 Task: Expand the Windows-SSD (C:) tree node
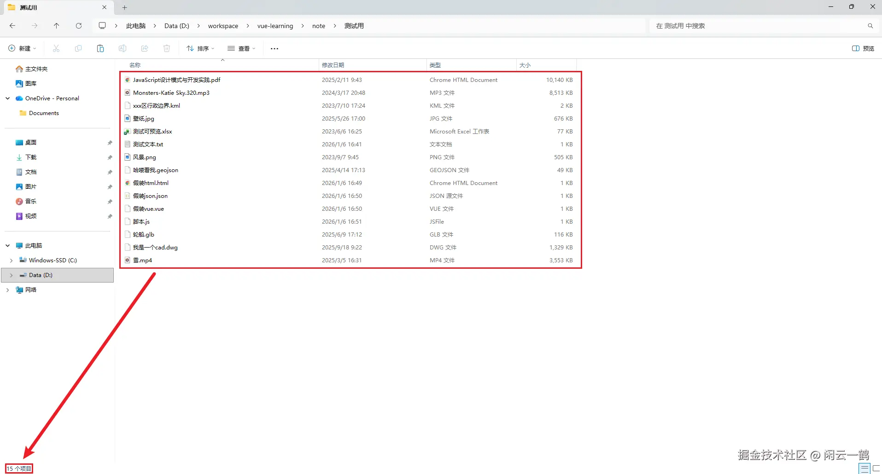[x=11, y=260]
